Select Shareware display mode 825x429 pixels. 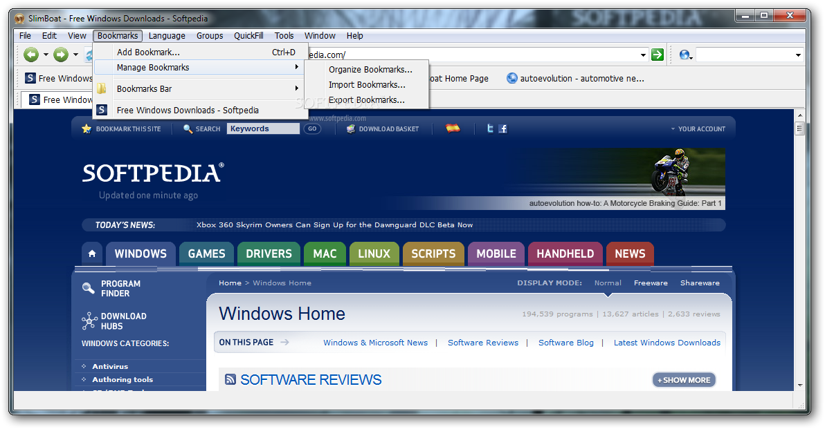coord(700,283)
